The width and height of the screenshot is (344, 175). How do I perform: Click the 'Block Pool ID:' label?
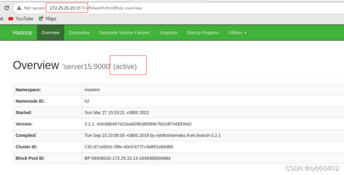pyautogui.click(x=30, y=158)
